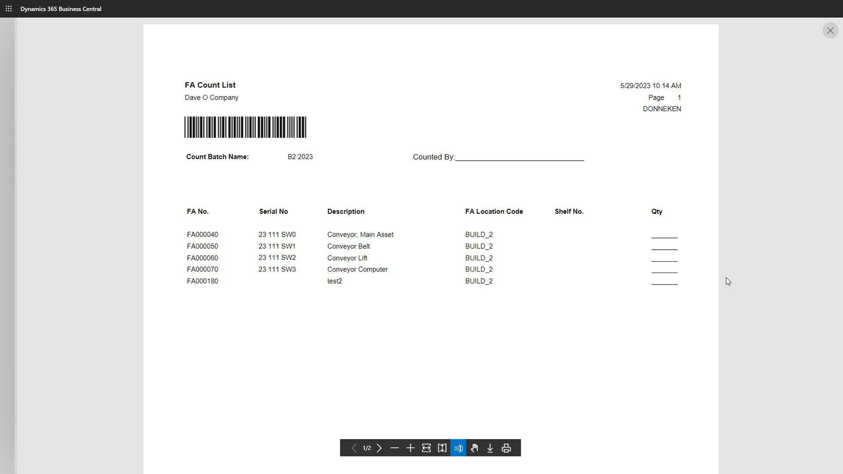Click the Conveyor Computer description text
Screen dimensions: 843x474
pos(357,269)
